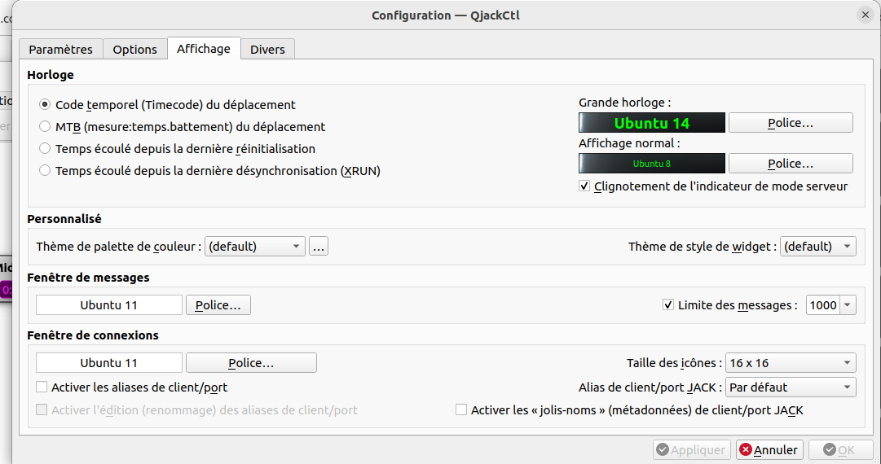The width and height of the screenshot is (881, 464).
Task: Switch to the Paramètres tab
Action: pyautogui.click(x=61, y=49)
